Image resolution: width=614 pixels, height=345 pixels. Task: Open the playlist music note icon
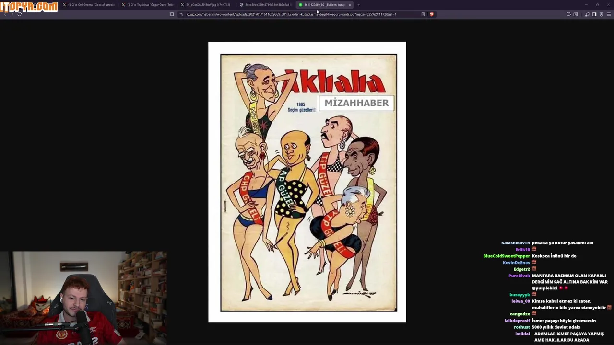pyautogui.click(x=587, y=14)
